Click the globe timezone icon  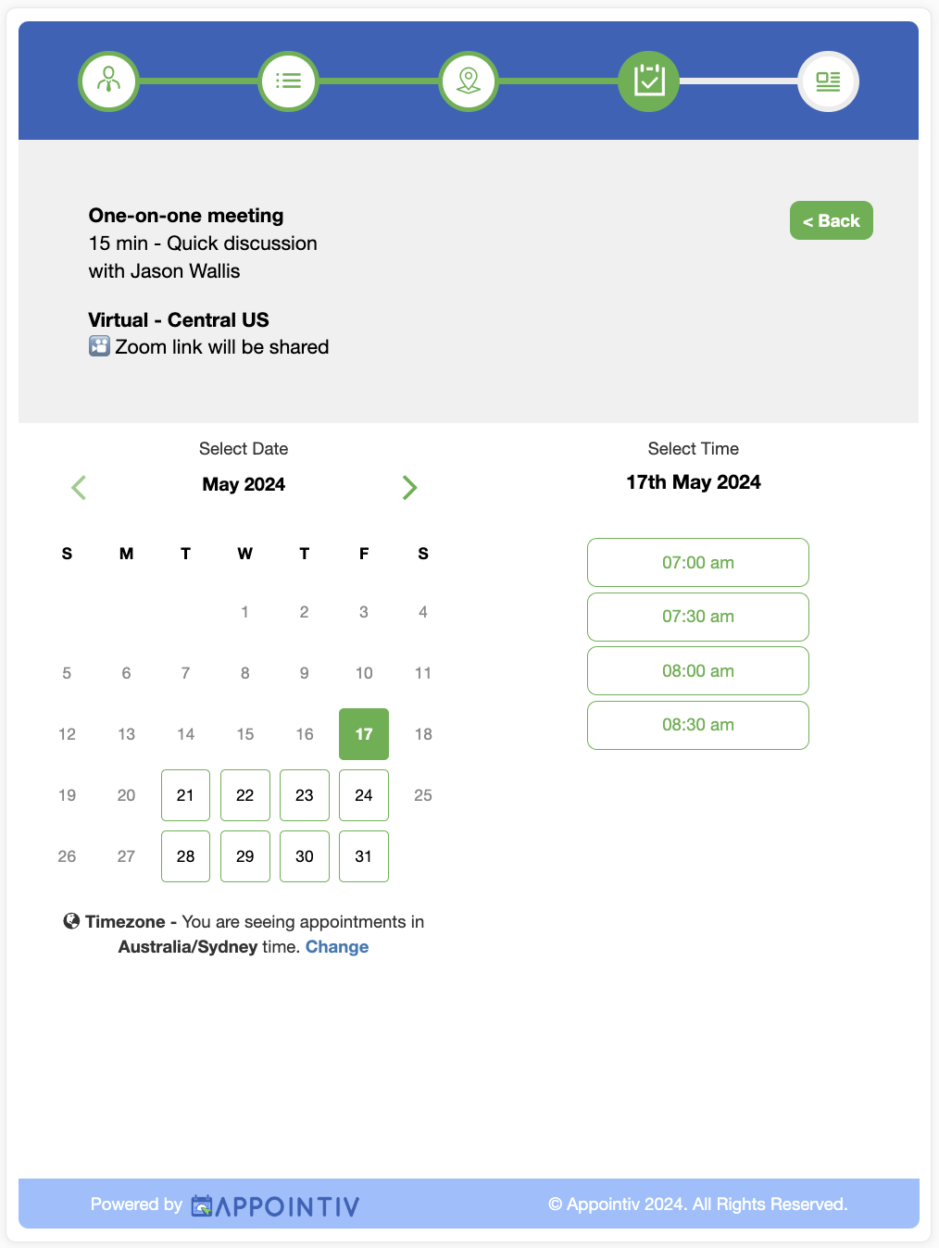(71, 921)
